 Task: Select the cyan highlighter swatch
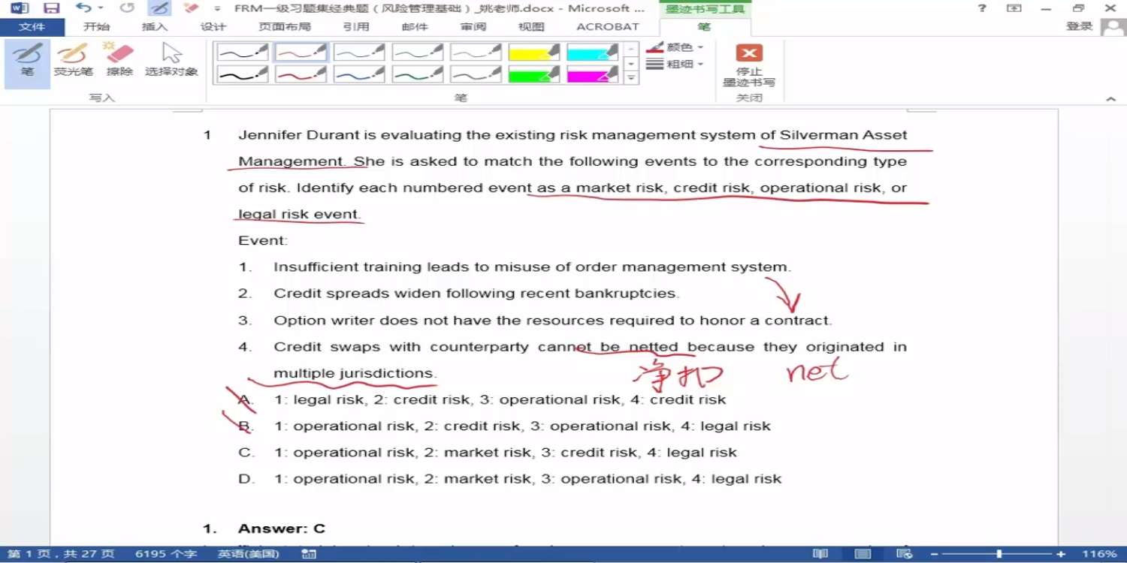tap(593, 52)
